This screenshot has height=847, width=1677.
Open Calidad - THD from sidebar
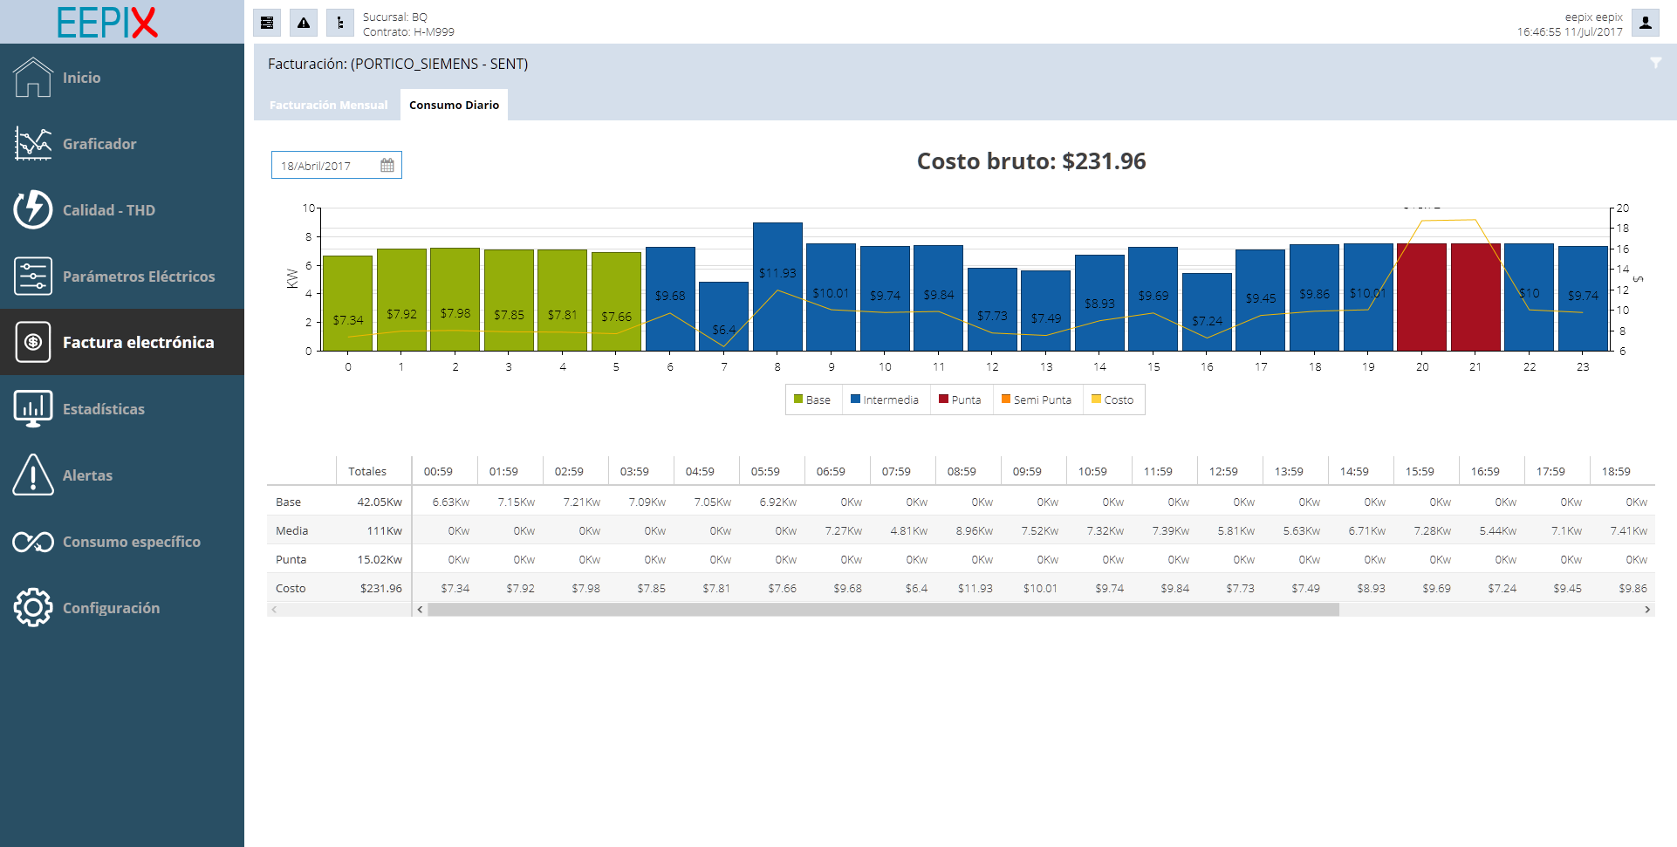[x=108, y=210]
